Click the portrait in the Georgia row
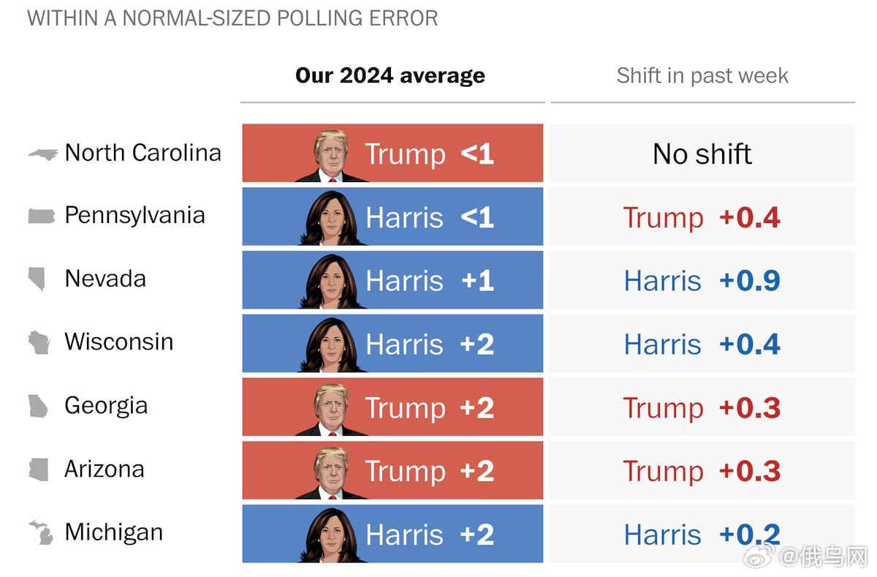Image resolution: width=877 pixels, height=577 pixels. [x=330, y=408]
